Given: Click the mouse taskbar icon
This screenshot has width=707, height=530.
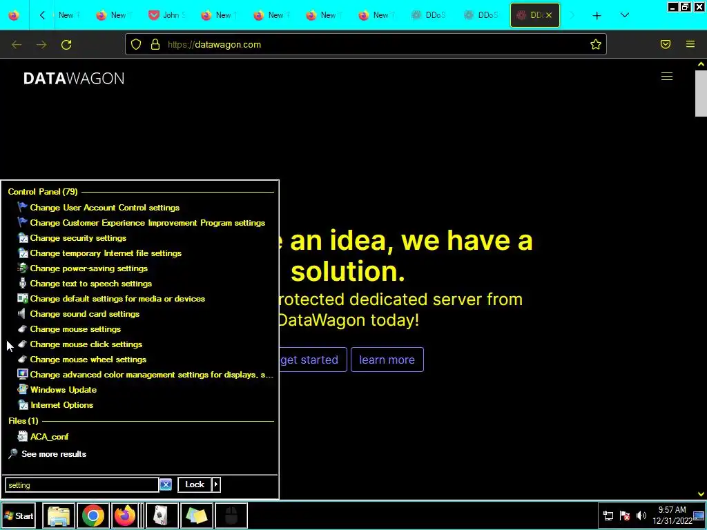Looking at the screenshot, I should tap(231, 516).
